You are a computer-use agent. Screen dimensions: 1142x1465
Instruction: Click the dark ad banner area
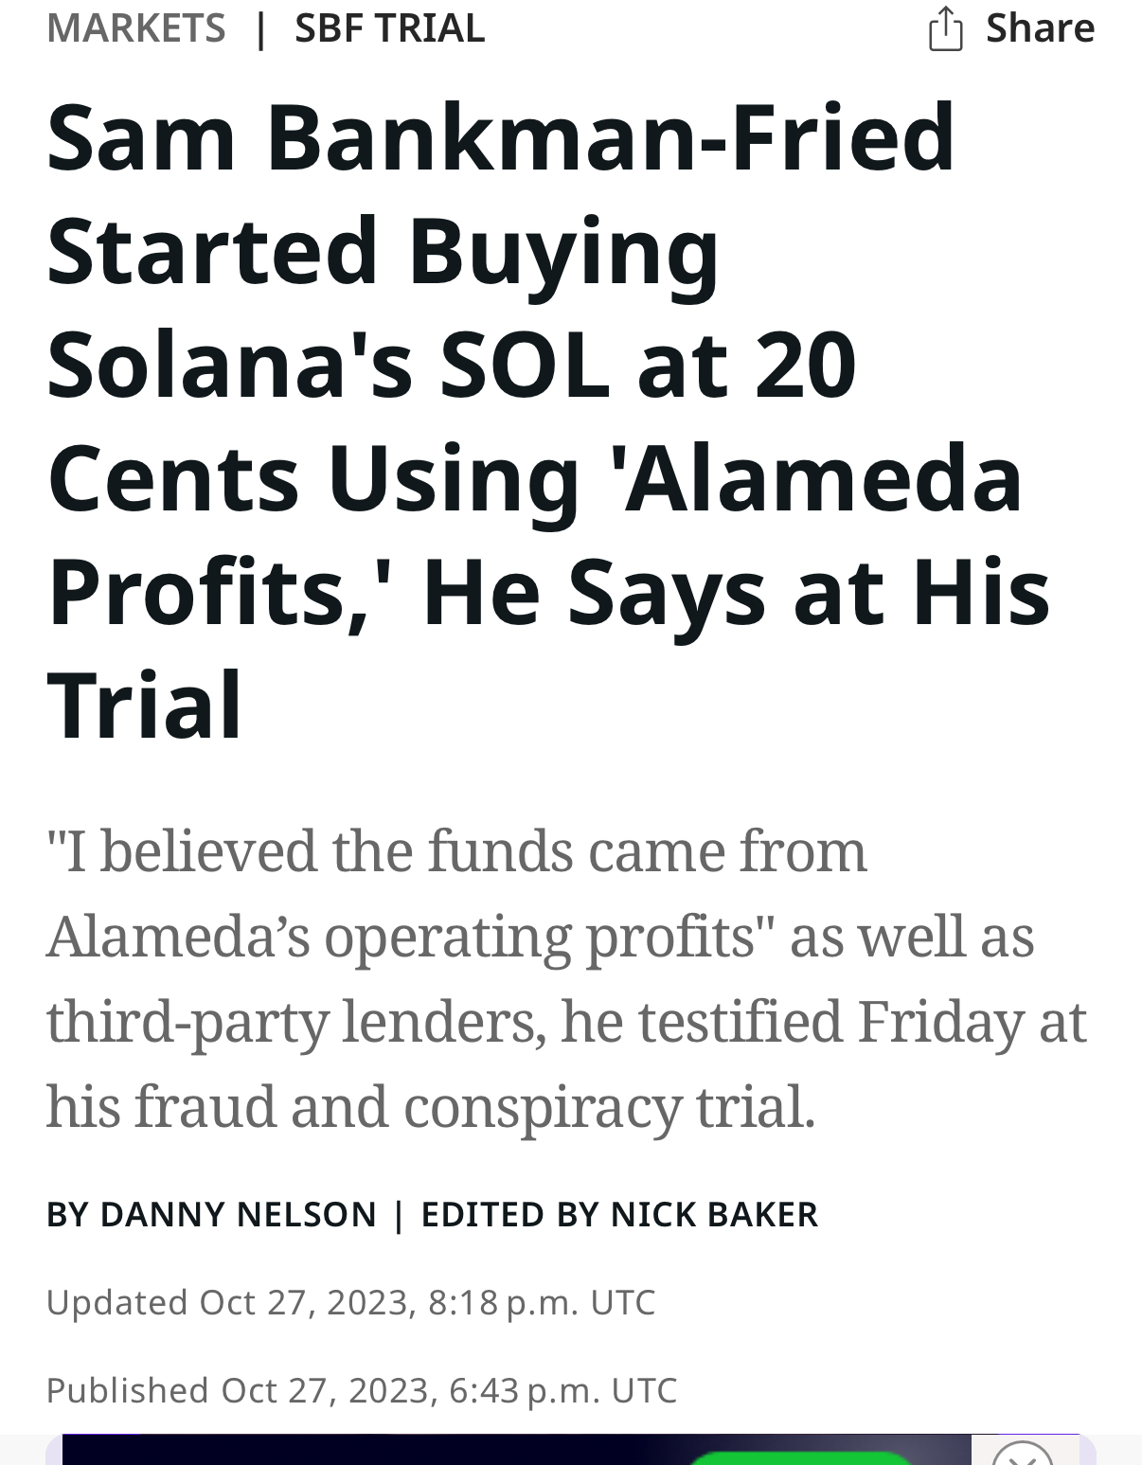pyautogui.click(x=516, y=1450)
